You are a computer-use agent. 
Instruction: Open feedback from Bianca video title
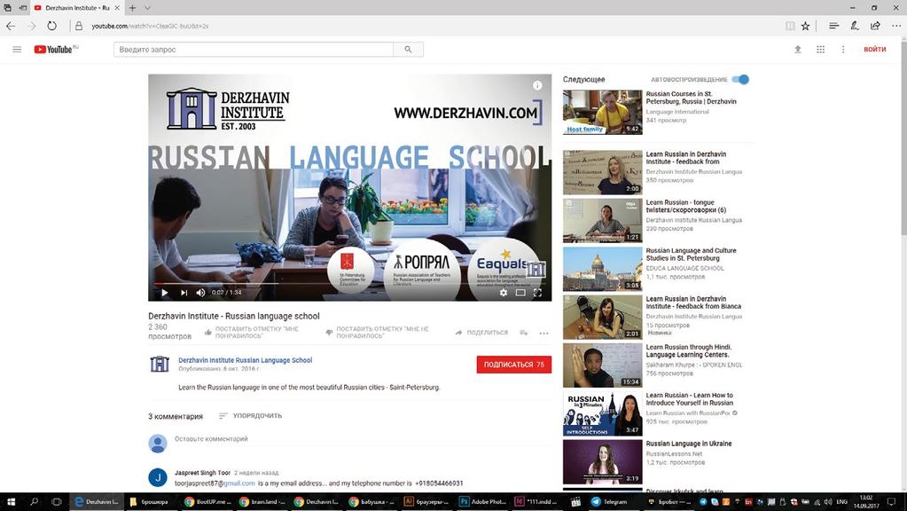(x=693, y=303)
